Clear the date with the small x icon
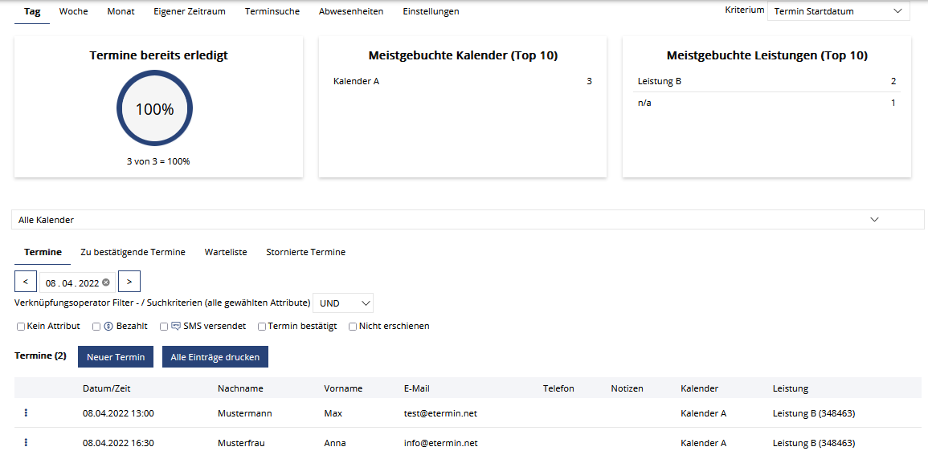Image resolution: width=928 pixels, height=455 pixels. click(x=106, y=282)
